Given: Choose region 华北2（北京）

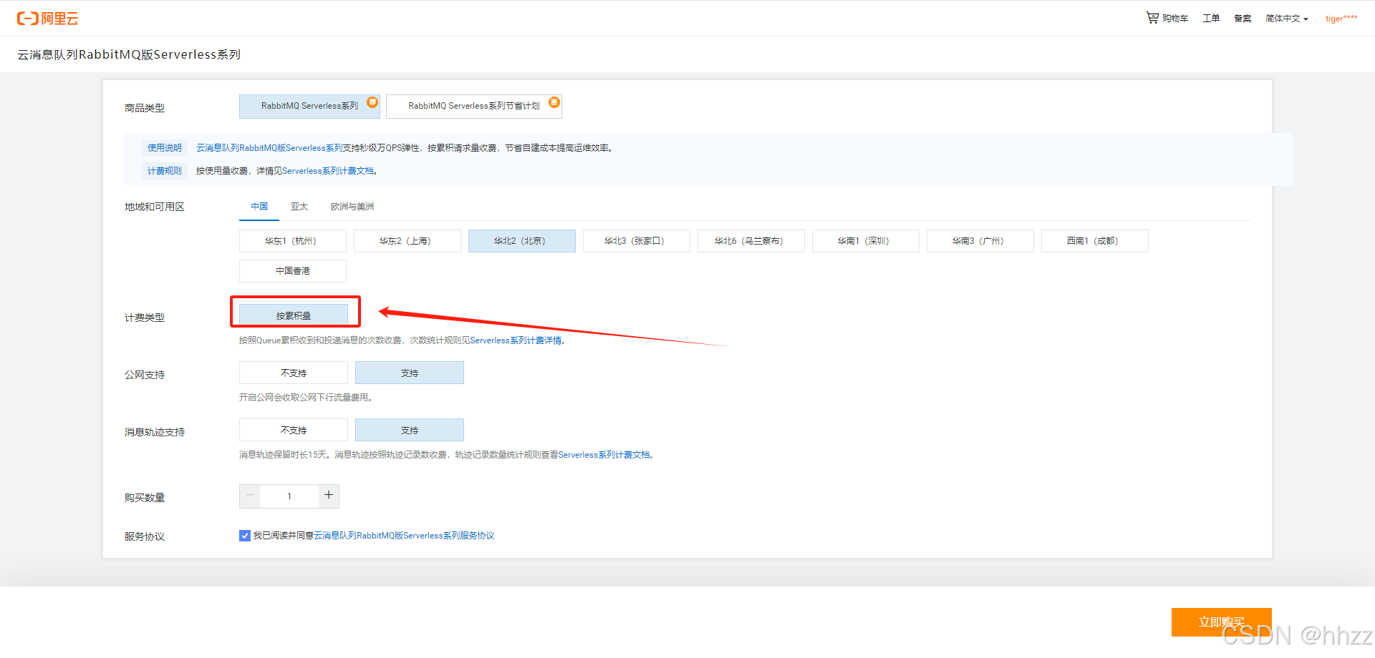Looking at the screenshot, I should pos(522,241).
